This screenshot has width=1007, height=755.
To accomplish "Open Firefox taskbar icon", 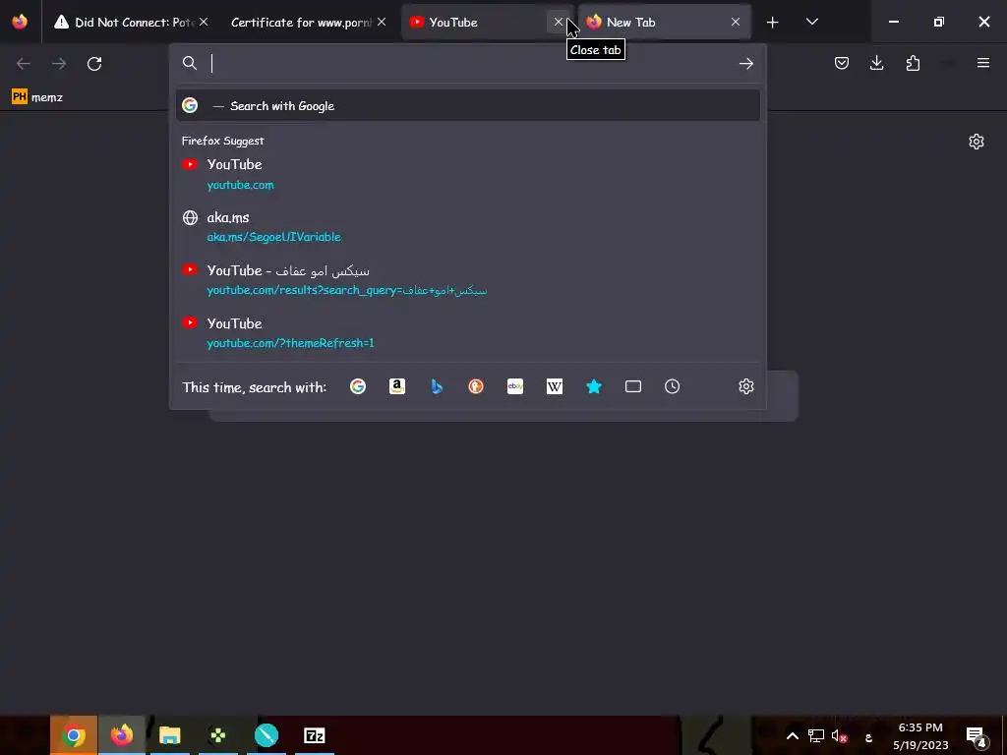I will pyautogui.click(x=121, y=735).
